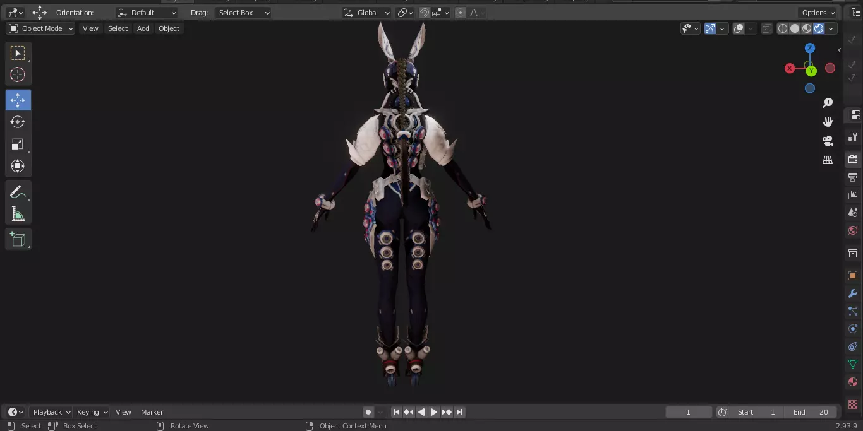The image size is (863, 431).
Task: Open the Object properties tab
Action: tap(853, 276)
